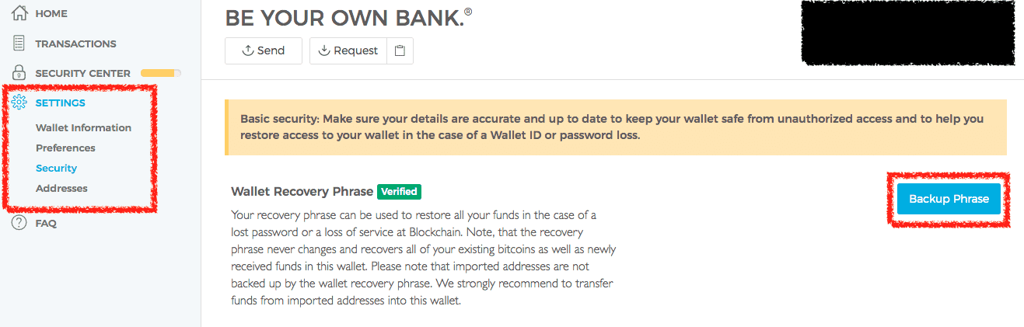Click the Verified badge next to Recovery Phrase

[399, 191]
